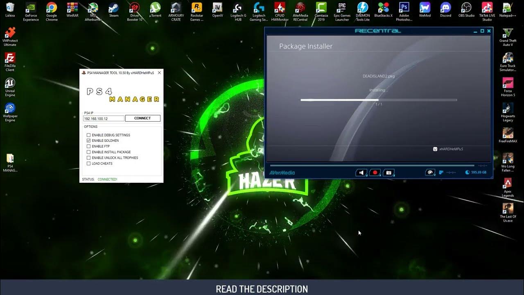Open TikTok LIVE Studio shortcut

pos(487,11)
